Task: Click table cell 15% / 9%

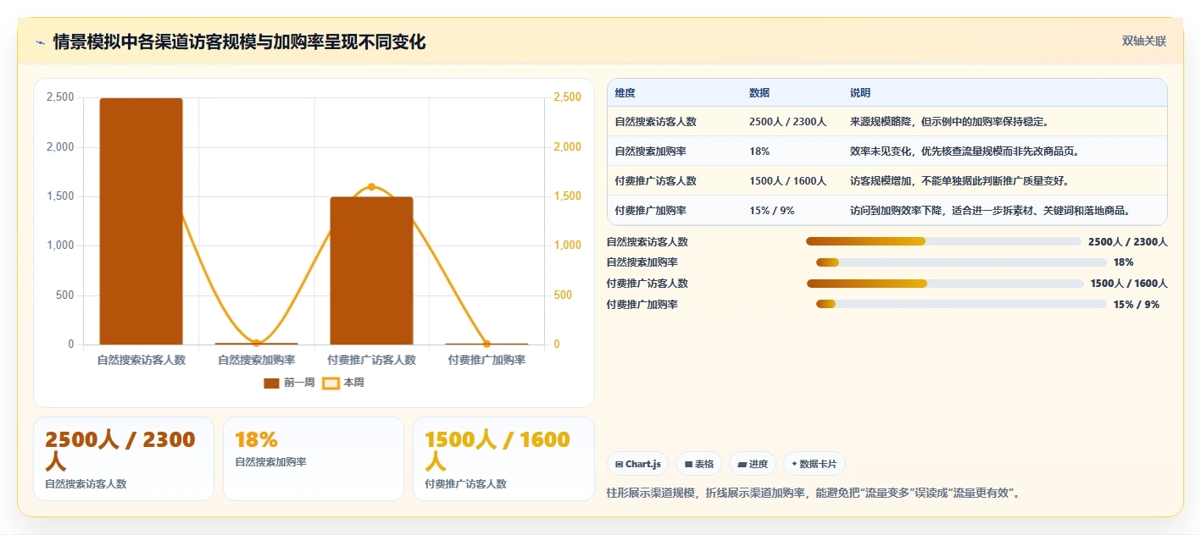Action: point(771,211)
